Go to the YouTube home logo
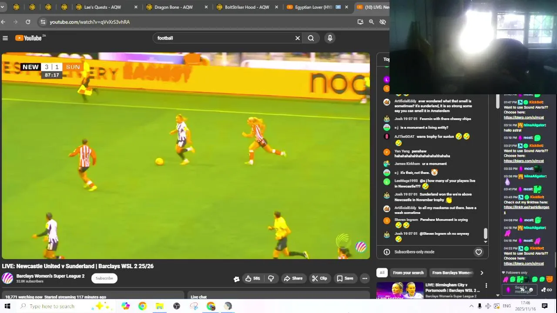Image resolution: width=557 pixels, height=313 pixels. click(29, 38)
